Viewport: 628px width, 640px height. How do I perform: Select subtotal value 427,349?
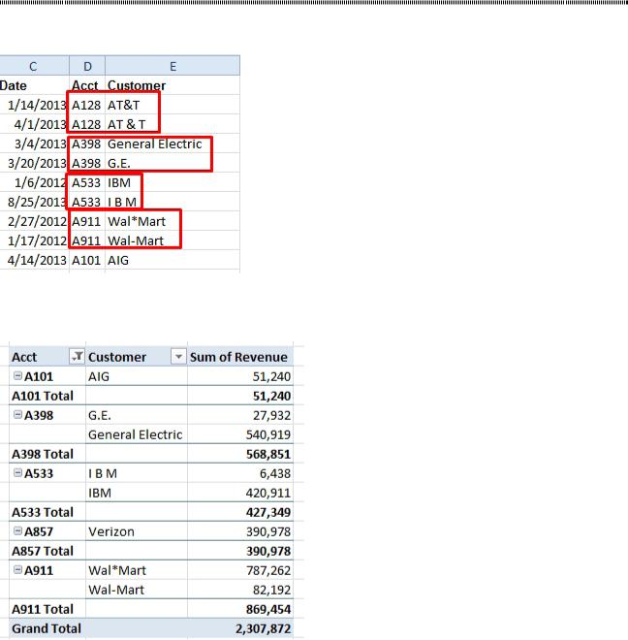point(240,512)
